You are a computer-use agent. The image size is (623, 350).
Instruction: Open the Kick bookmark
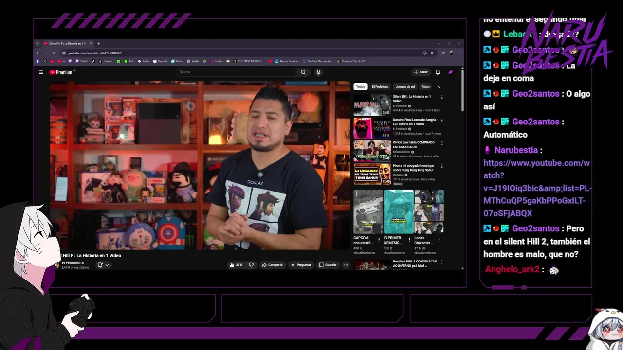pyautogui.click(x=128, y=61)
